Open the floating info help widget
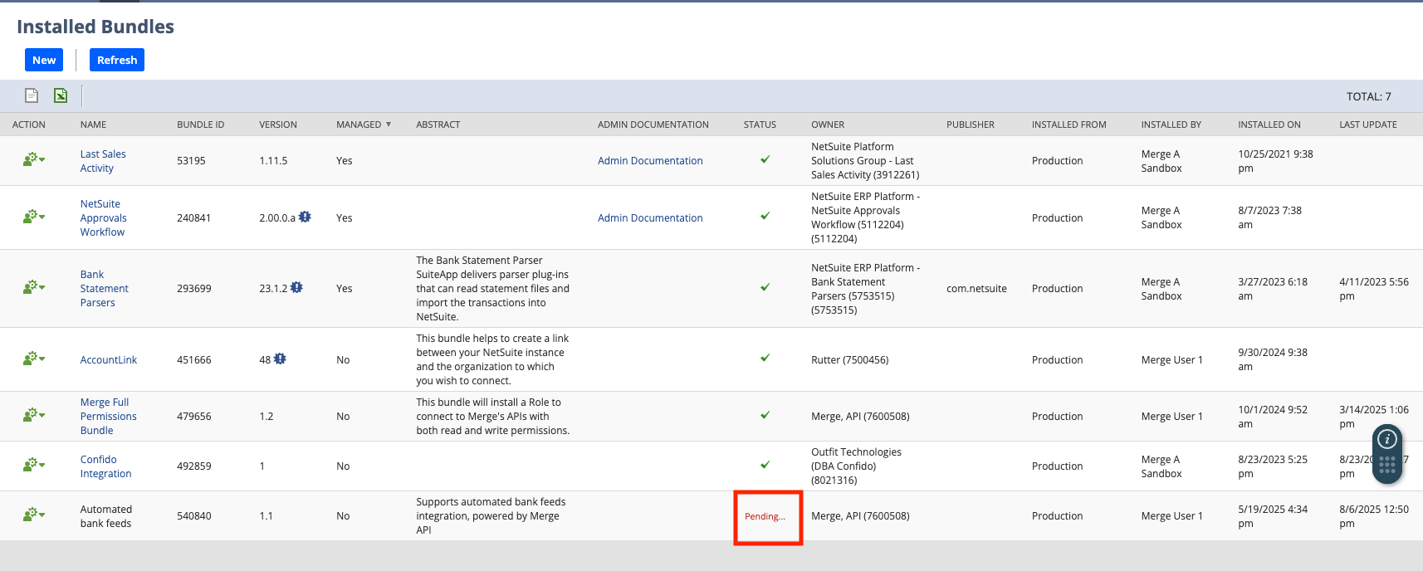The width and height of the screenshot is (1423, 571). (x=1387, y=440)
